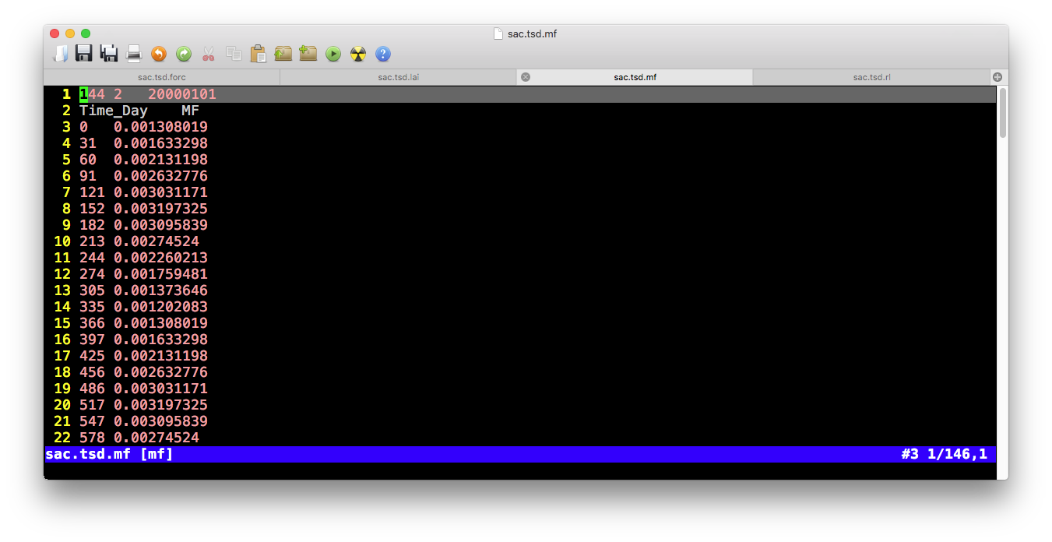Click value 0.001308019 on line 3
The height and width of the screenshot is (542, 1052).
pyautogui.click(x=160, y=127)
